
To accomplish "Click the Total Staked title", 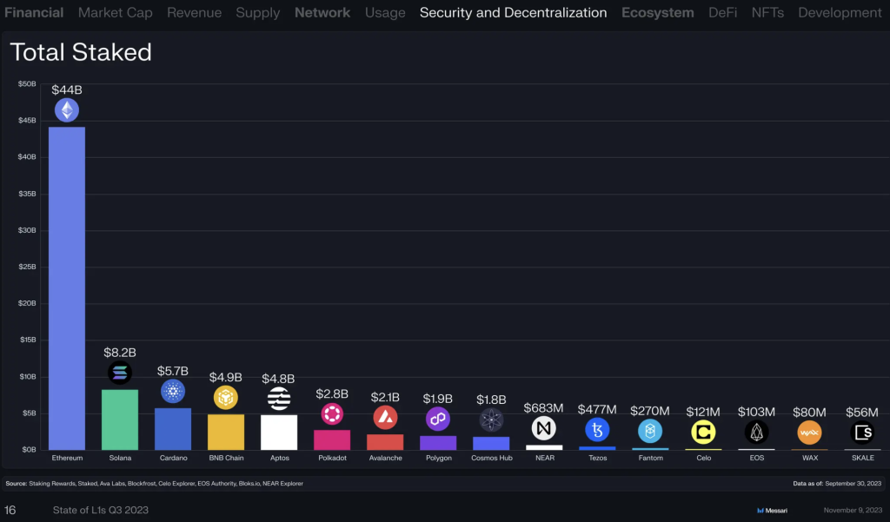I will (81, 52).
